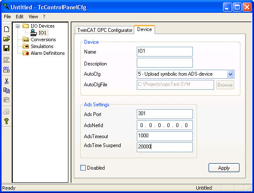Select the Conversions label in the tree

point(43,40)
